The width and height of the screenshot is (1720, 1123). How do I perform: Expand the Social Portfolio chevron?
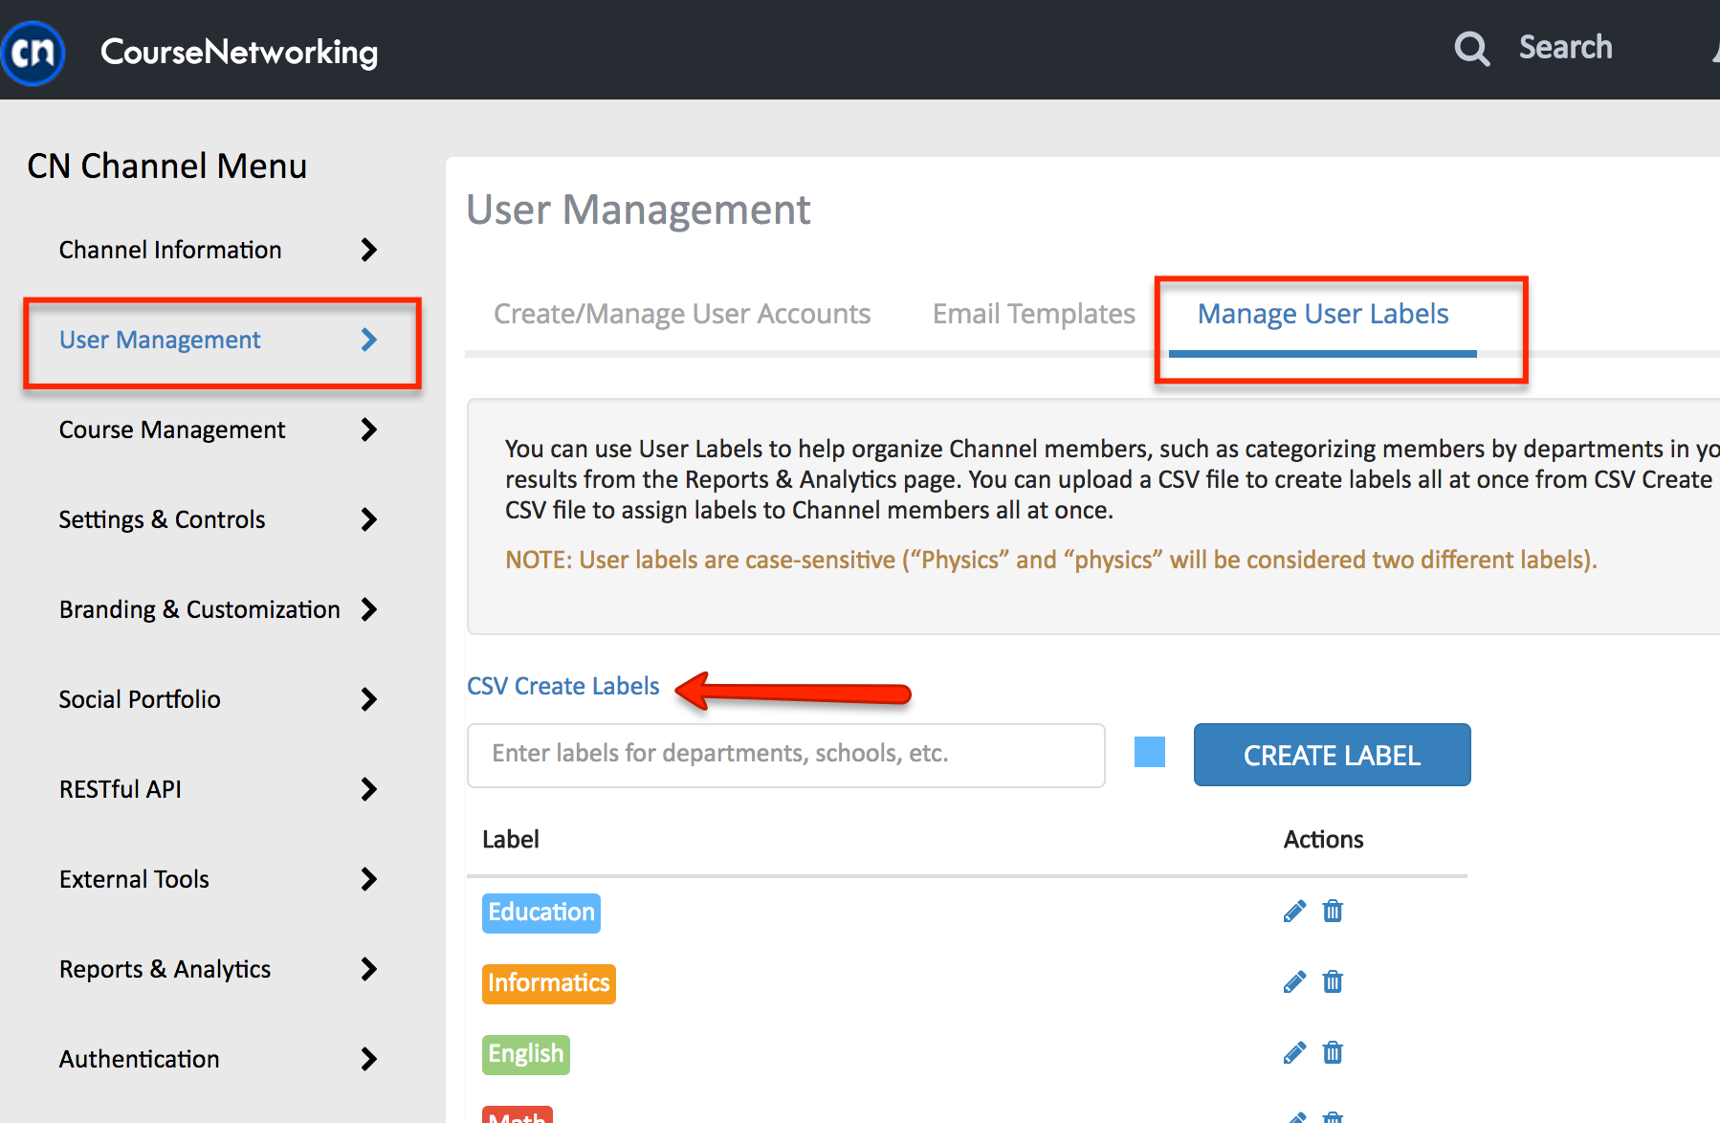point(368,699)
